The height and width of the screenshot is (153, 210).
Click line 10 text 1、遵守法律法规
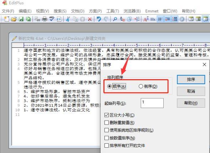[57, 110]
